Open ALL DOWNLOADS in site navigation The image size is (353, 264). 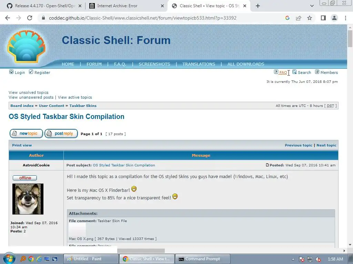click(x=246, y=64)
